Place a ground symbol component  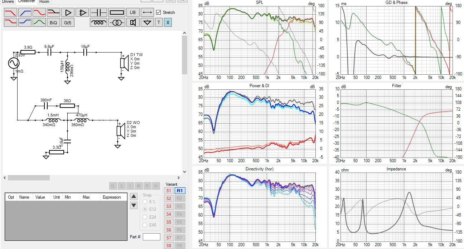pyautogui.click(x=147, y=23)
